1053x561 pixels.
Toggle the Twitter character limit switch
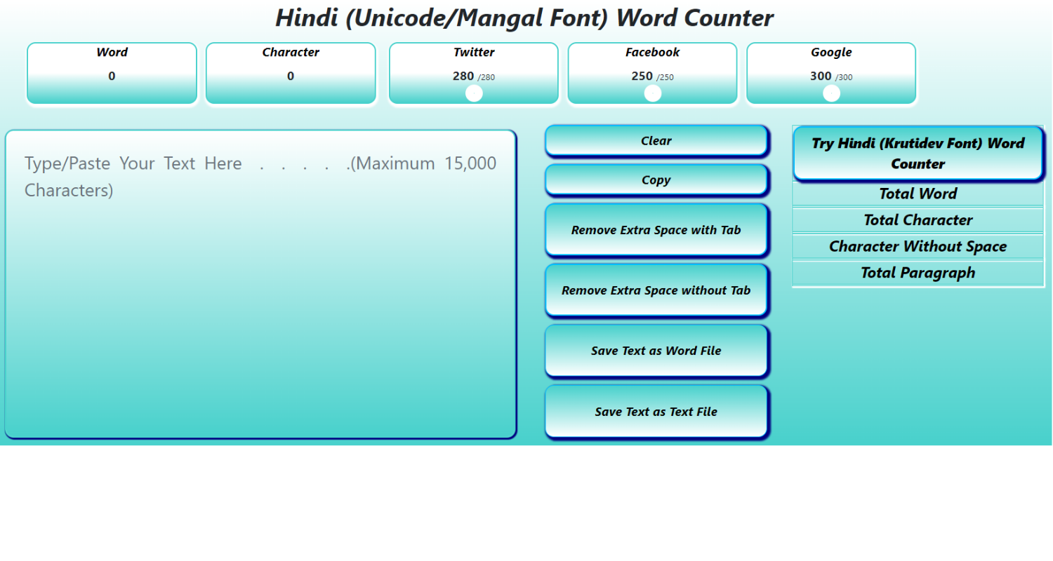click(473, 92)
